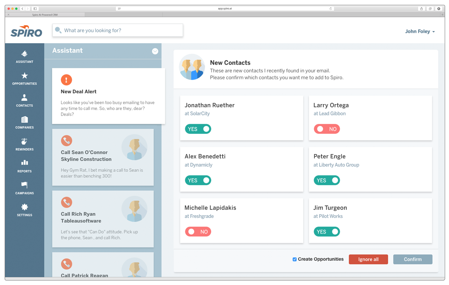449x285 pixels.
Task: Toggle the browser sidebar button
Action: (x=35, y=8)
